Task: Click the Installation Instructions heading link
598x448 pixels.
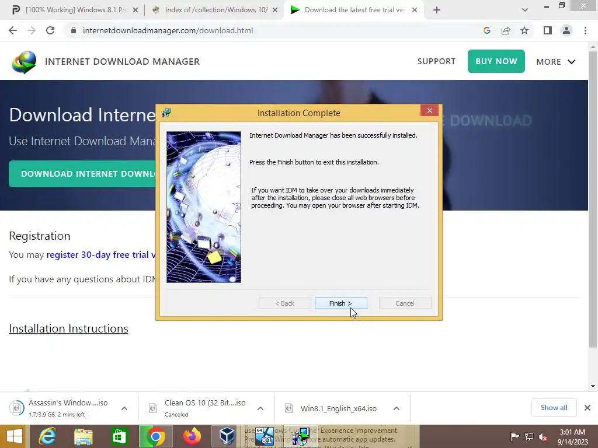Action: [x=69, y=328]
